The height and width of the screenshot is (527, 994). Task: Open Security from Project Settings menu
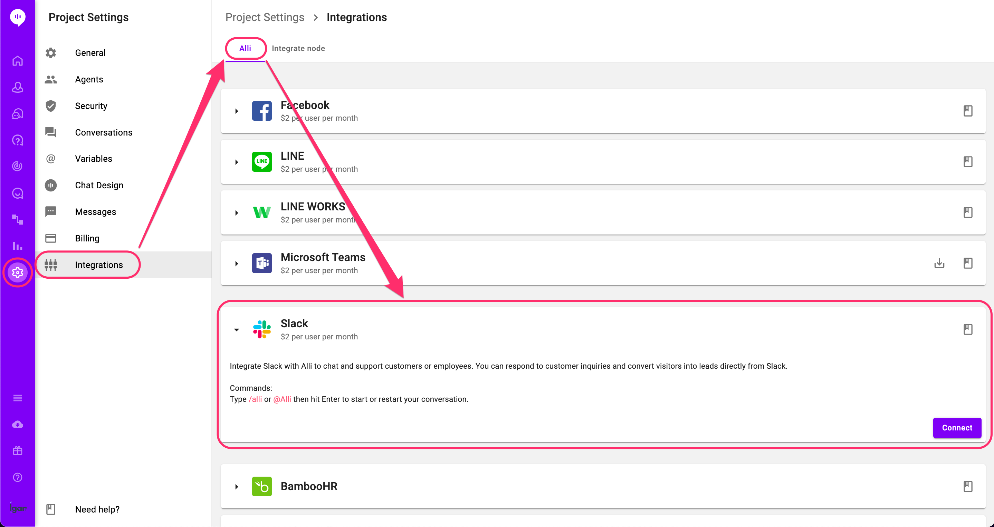[91, 106]
